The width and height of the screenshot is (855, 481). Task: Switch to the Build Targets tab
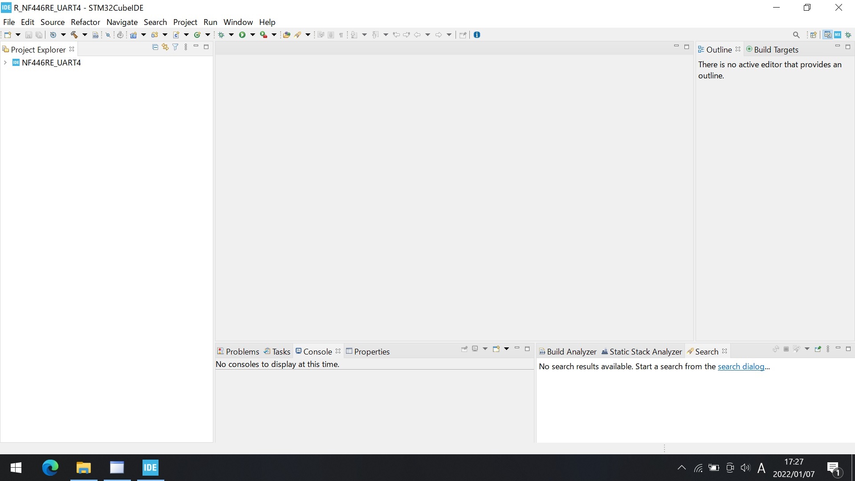pyautogui.click(x=772, y=49)
